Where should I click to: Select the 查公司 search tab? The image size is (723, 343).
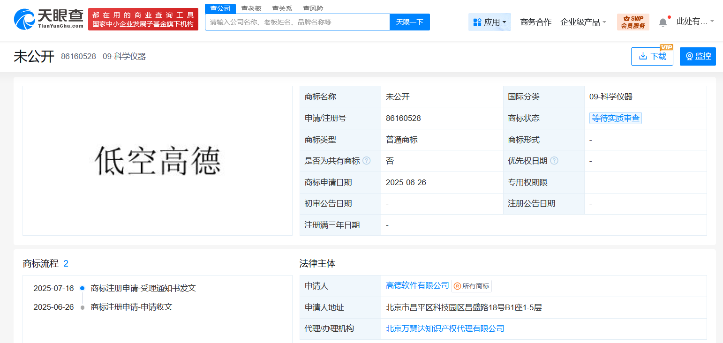pos(220,8)
